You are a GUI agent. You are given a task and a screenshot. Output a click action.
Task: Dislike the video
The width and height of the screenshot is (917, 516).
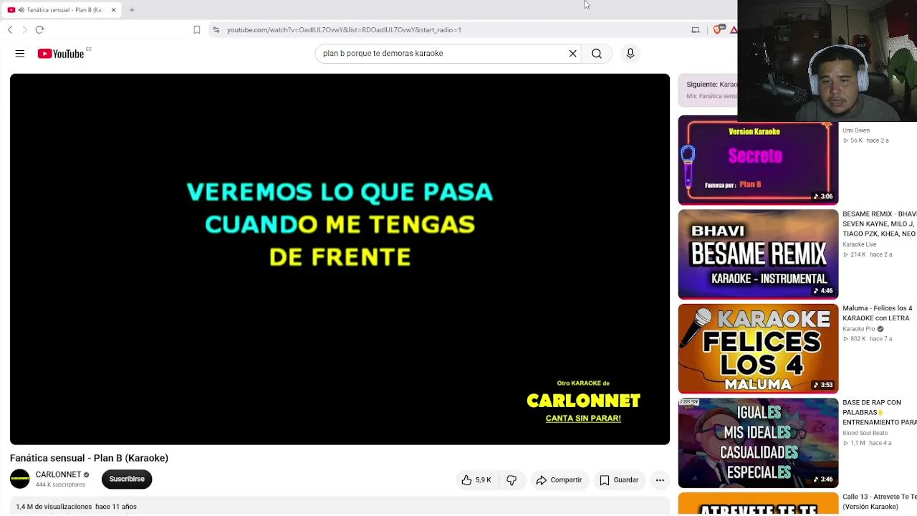coord(512,480)
